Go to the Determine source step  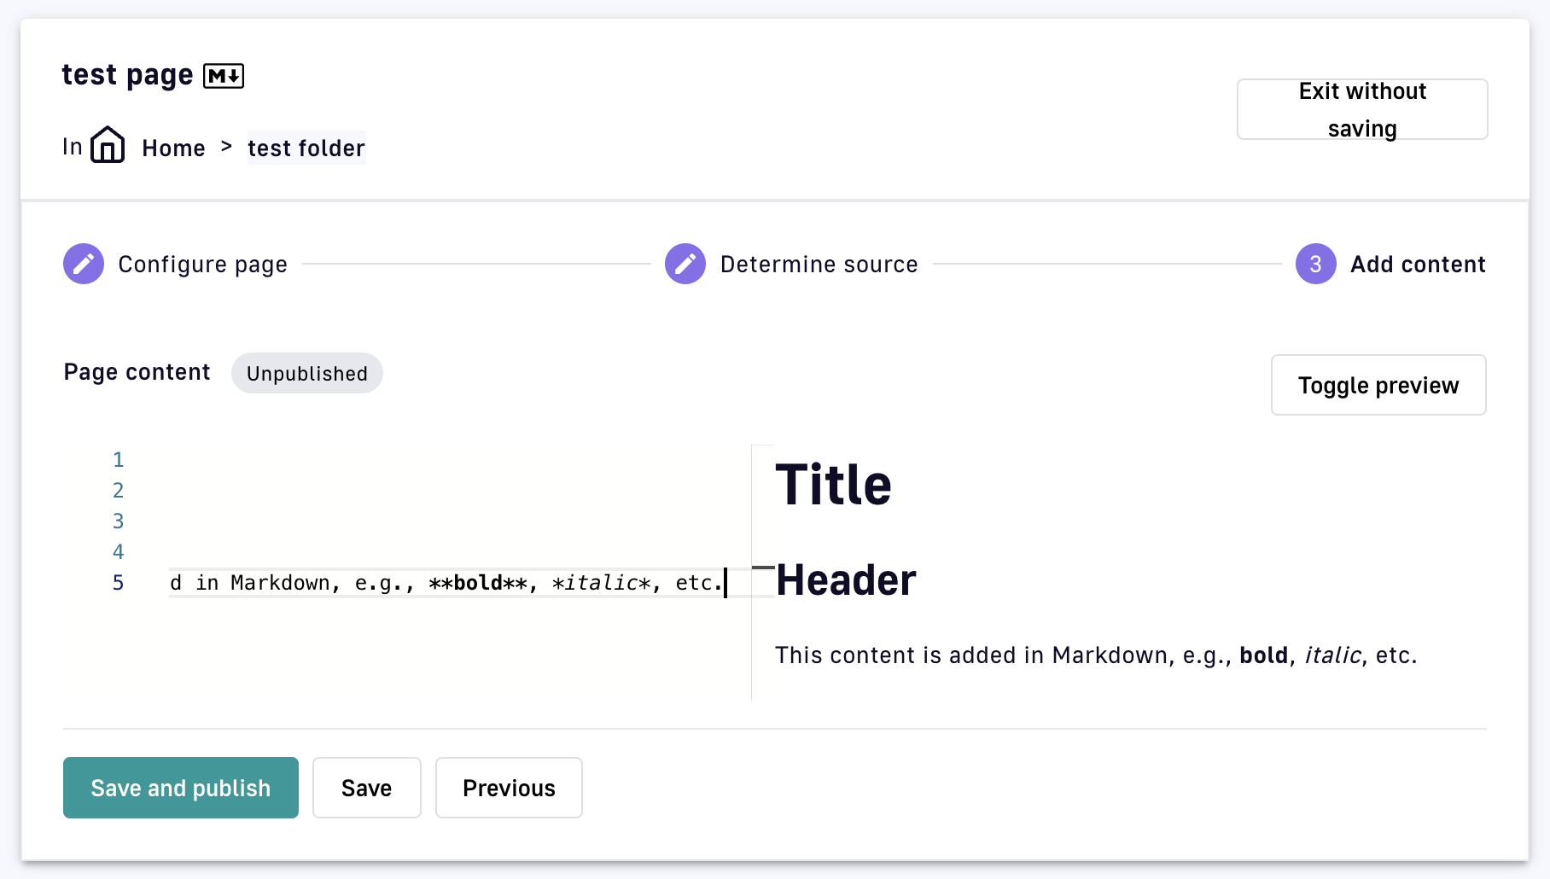pyautogui.click(x=819, y=265)
